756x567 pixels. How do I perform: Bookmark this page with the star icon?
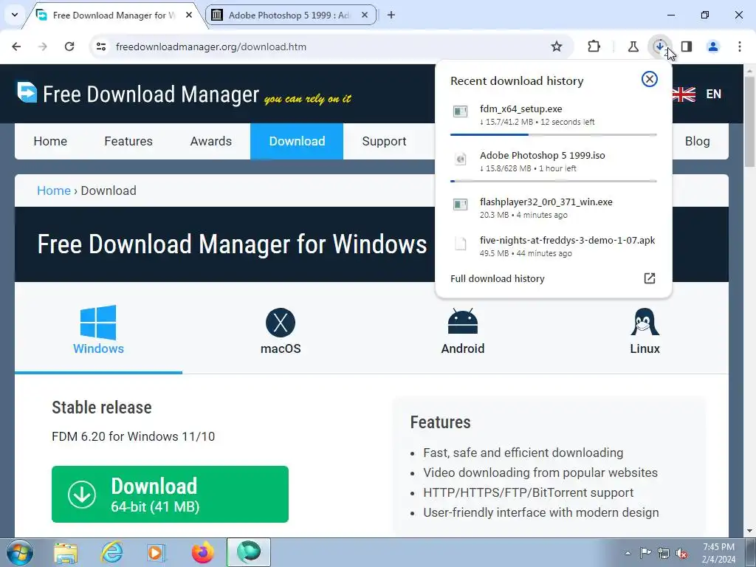click(x=557, y=47)
